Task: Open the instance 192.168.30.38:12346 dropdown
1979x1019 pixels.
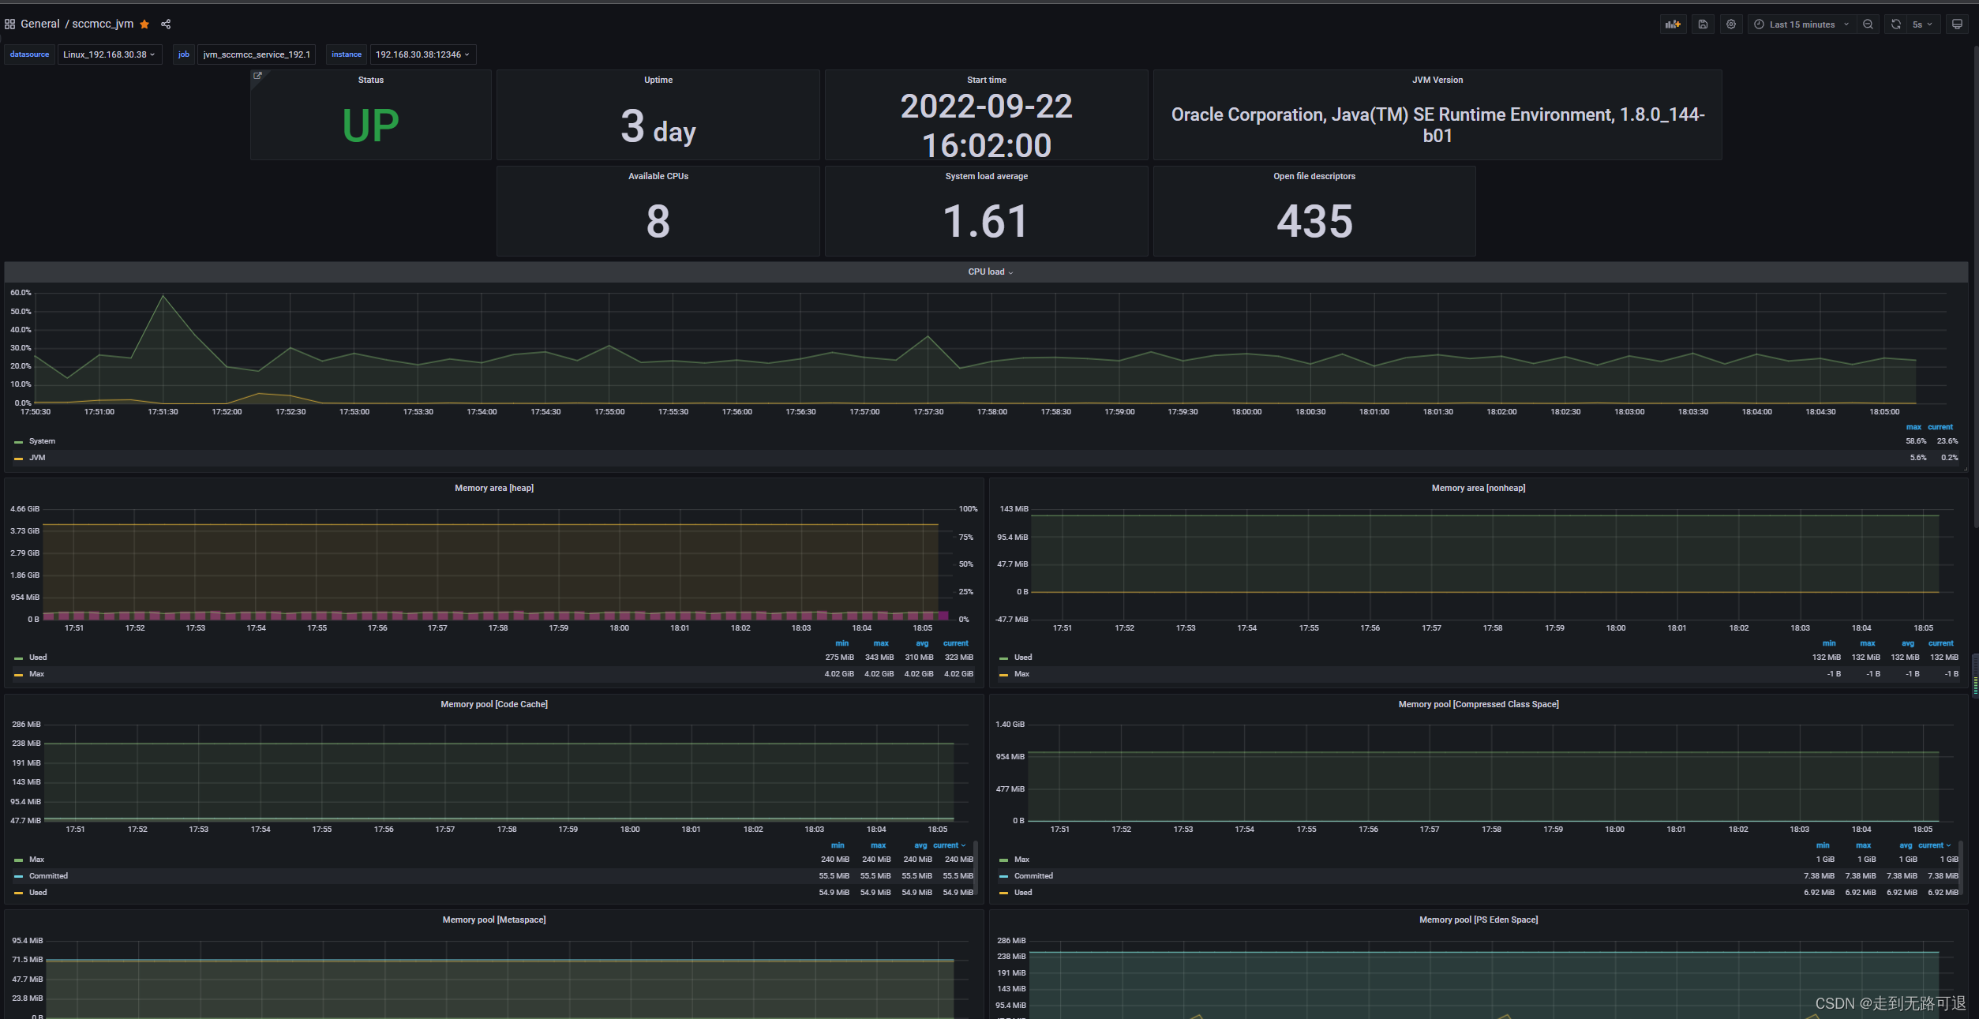Action: (x=422, y=54)
